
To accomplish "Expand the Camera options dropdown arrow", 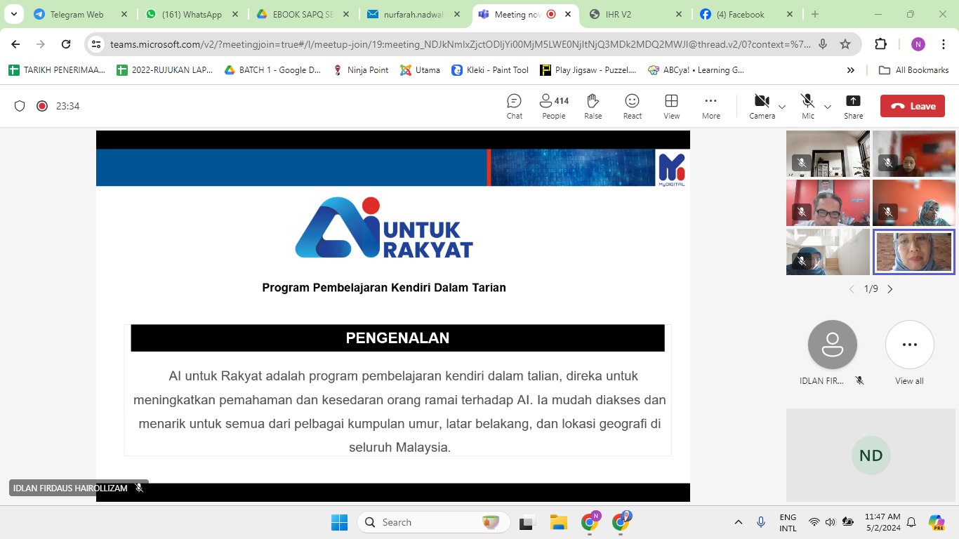I will (782, 107).
